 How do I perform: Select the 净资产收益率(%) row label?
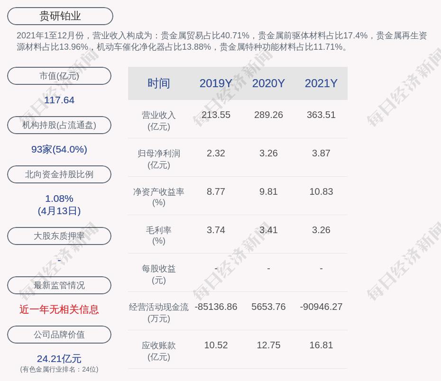pyautogui.click(x=159, y=197)
